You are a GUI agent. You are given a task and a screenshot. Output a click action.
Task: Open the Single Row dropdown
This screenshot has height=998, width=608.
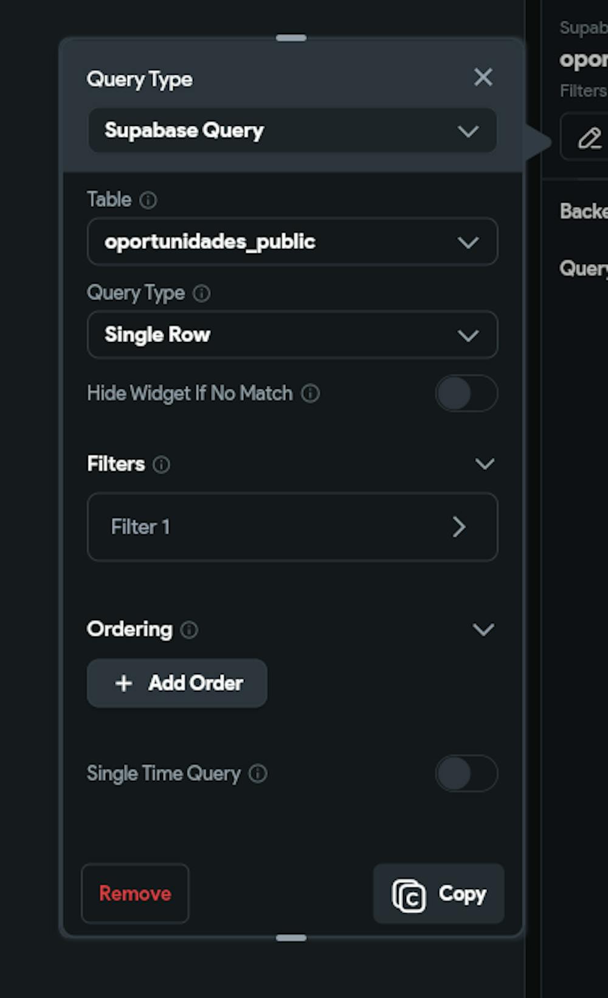pos(292,335)
